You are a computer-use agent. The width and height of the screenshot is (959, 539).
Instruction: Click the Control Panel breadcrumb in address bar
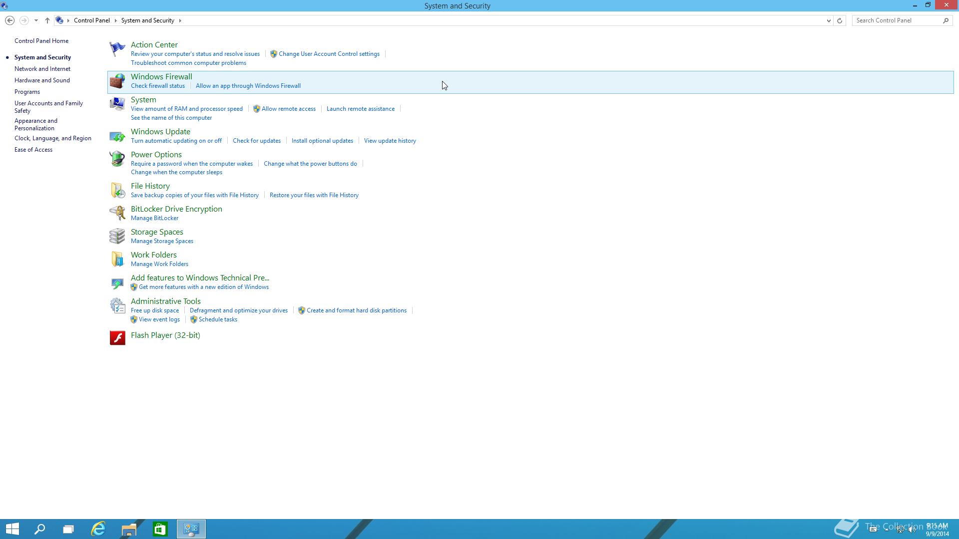point(92,20)
